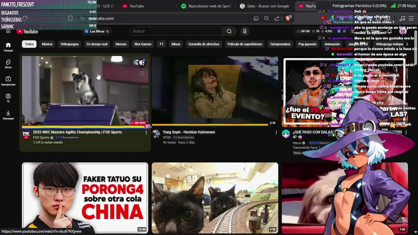Open the browser main hamburger menu
Image resolution: width=418 pixels, height=235 pixels.
tap(411, 19)
